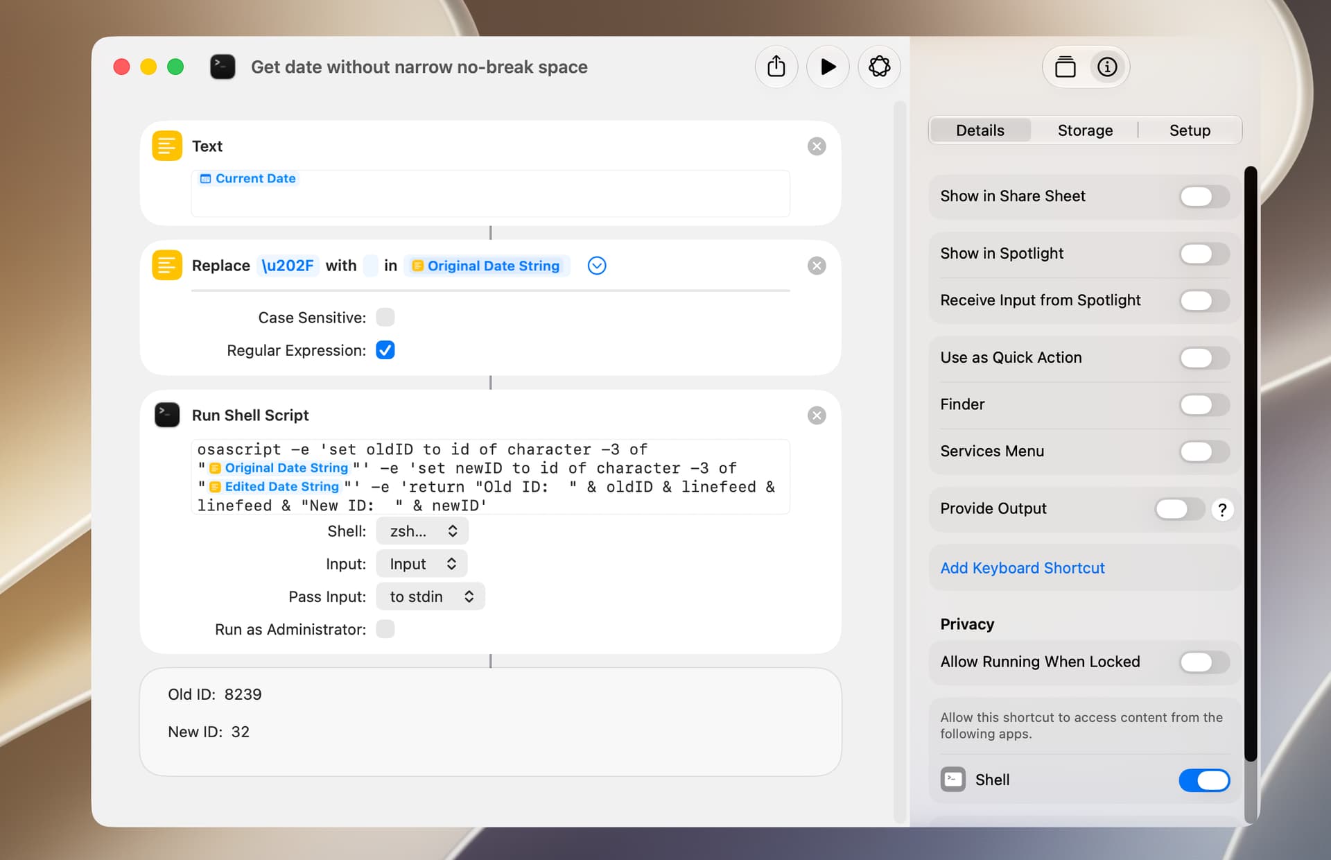
Task: Click Add Keyboard Shortcut link
Action: click(x=1023, y=568)
